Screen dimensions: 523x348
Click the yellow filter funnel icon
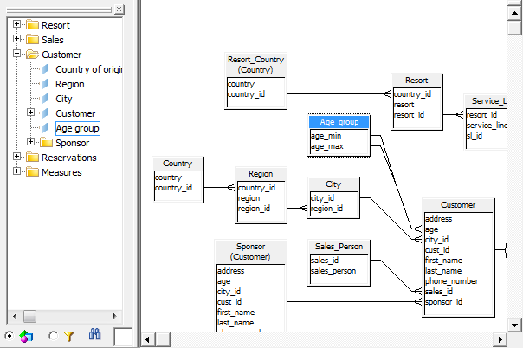pyautogui.click(x=69, y=336)
